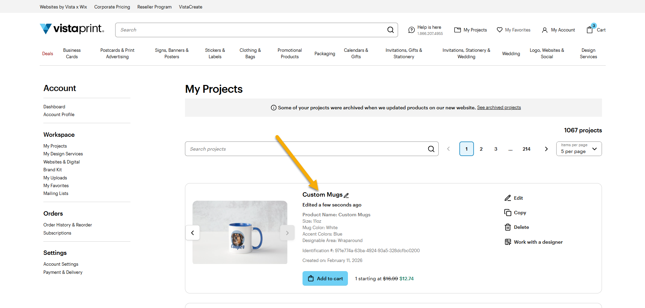
Task: Open Order History & Reorder
Action: point(68,225)
